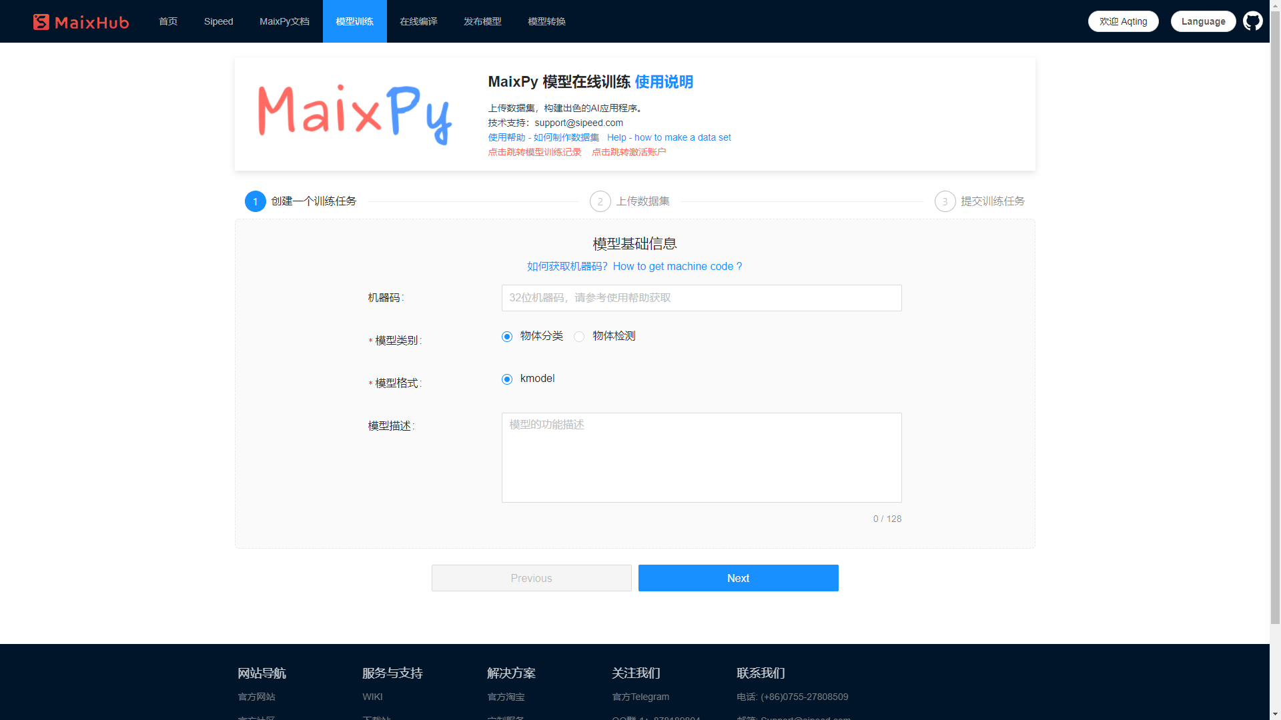Open 点击跳转模型训练记录 link
1281x720 pixels.
point(535,152)
